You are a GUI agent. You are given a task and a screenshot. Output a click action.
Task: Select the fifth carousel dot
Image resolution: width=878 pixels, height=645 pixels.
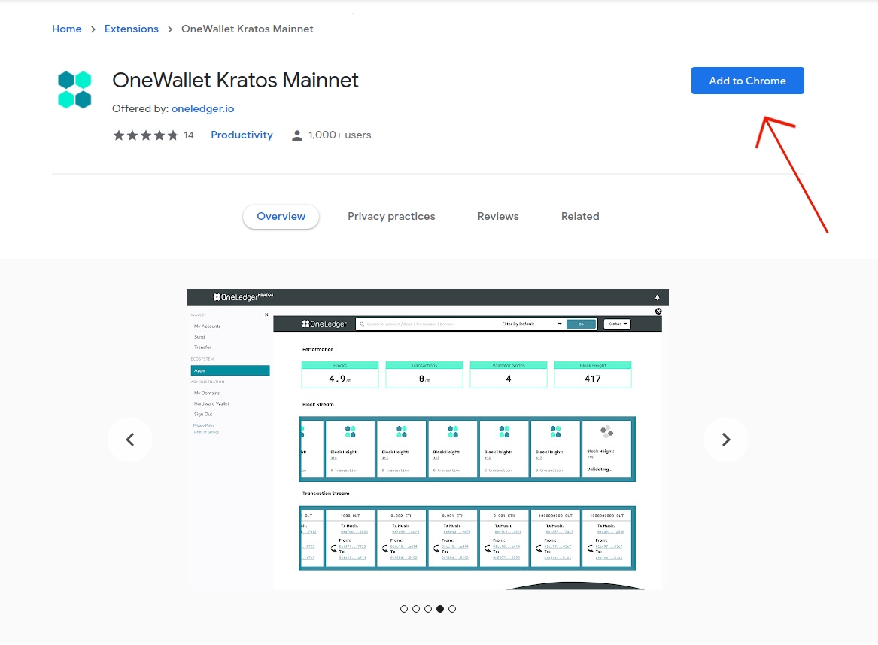[x=452, y=609]
